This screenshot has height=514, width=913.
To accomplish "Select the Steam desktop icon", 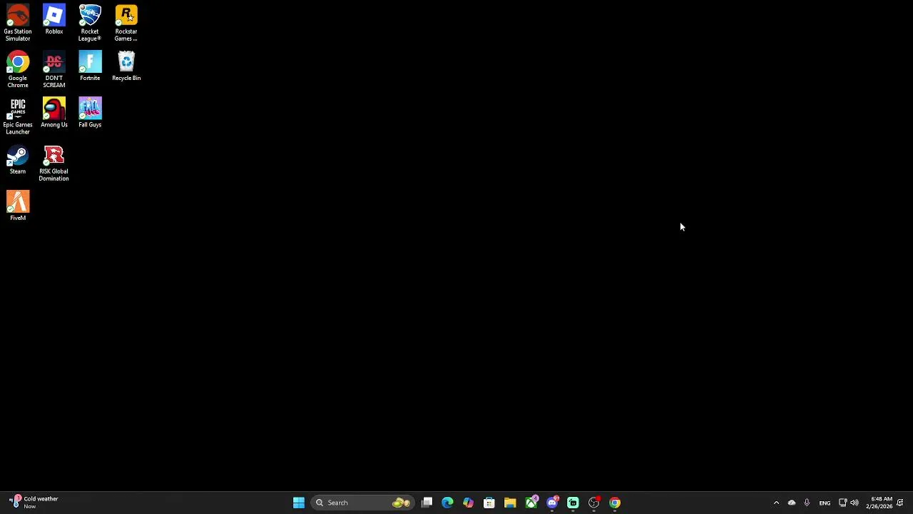I will [x=18, y=160].
